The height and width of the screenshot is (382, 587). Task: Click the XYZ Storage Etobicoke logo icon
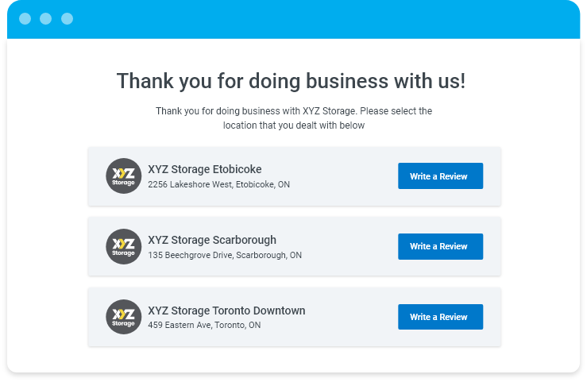click(123, 176)
